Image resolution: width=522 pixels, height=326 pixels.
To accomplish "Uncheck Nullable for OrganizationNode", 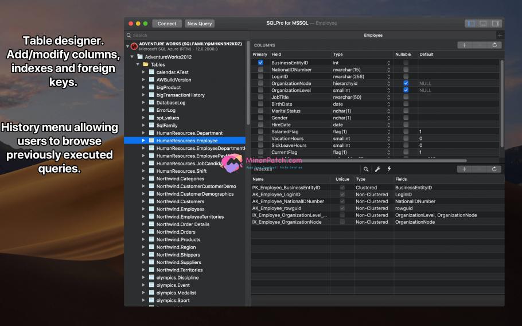I will click(x=406, y=83).
